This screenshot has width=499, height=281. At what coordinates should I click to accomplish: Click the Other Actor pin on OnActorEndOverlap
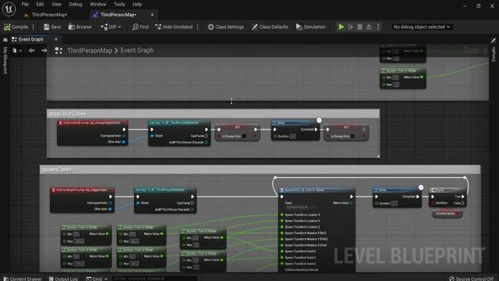[x=124, y=142]
